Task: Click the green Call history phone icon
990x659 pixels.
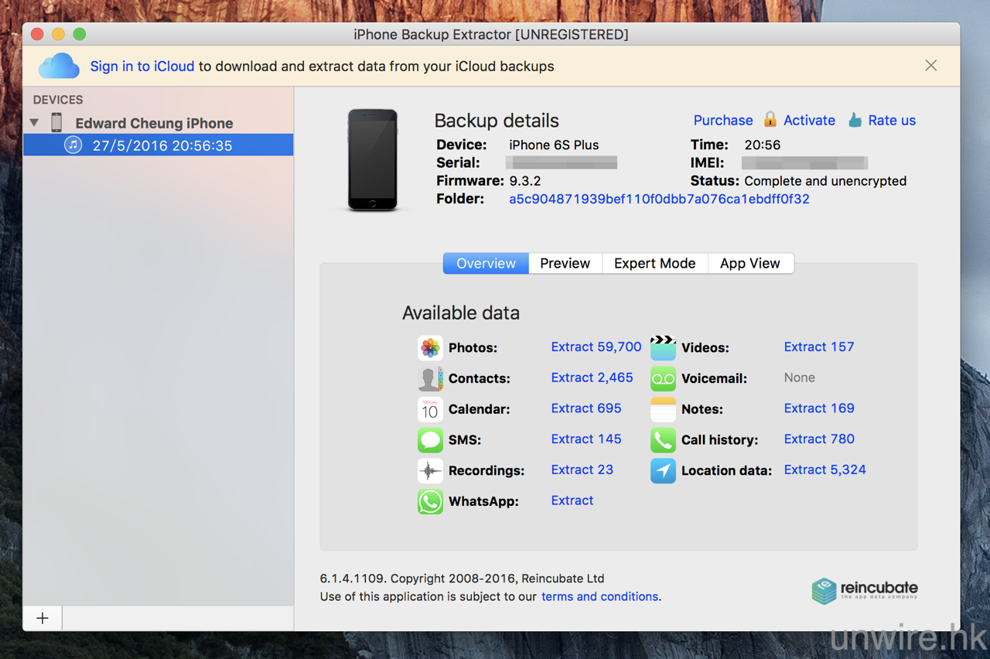Action: click(x=663, y=440)
